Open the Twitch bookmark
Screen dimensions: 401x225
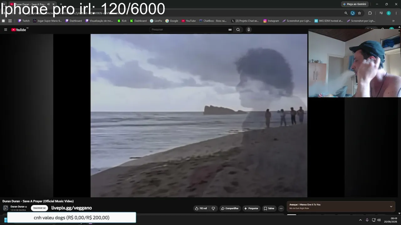(x=24, y=21)
